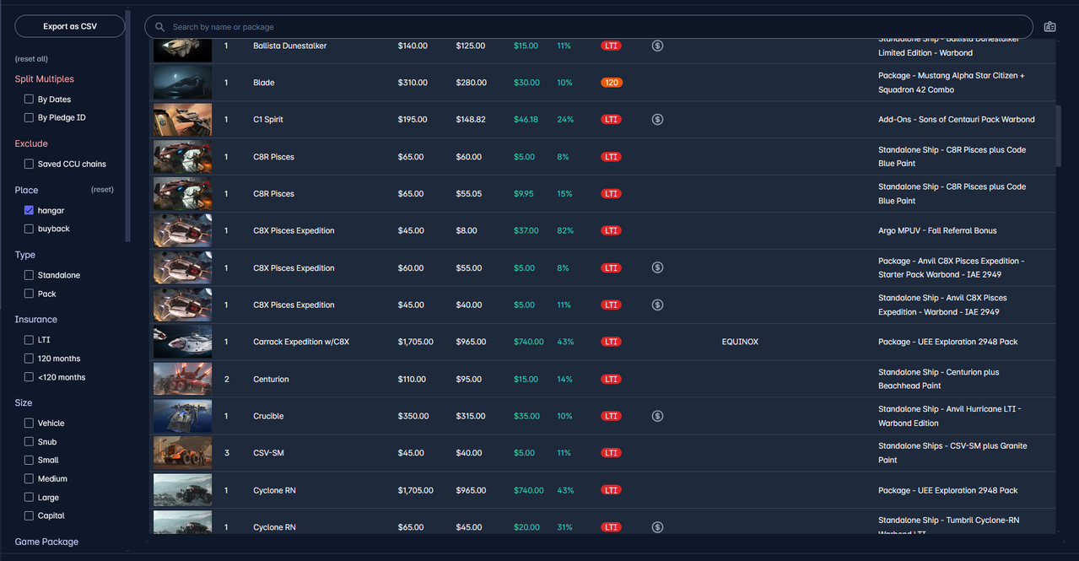The image size is (1079, 561).
Task: Check the Small size checkbox
Action: point(29,461)
